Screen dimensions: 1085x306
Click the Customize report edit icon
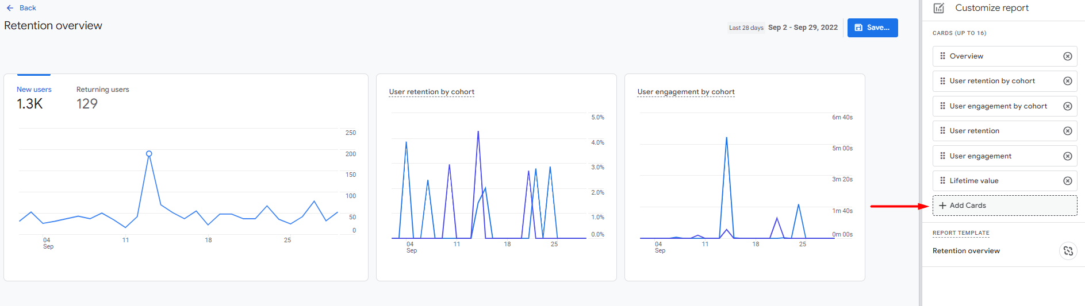939,8
